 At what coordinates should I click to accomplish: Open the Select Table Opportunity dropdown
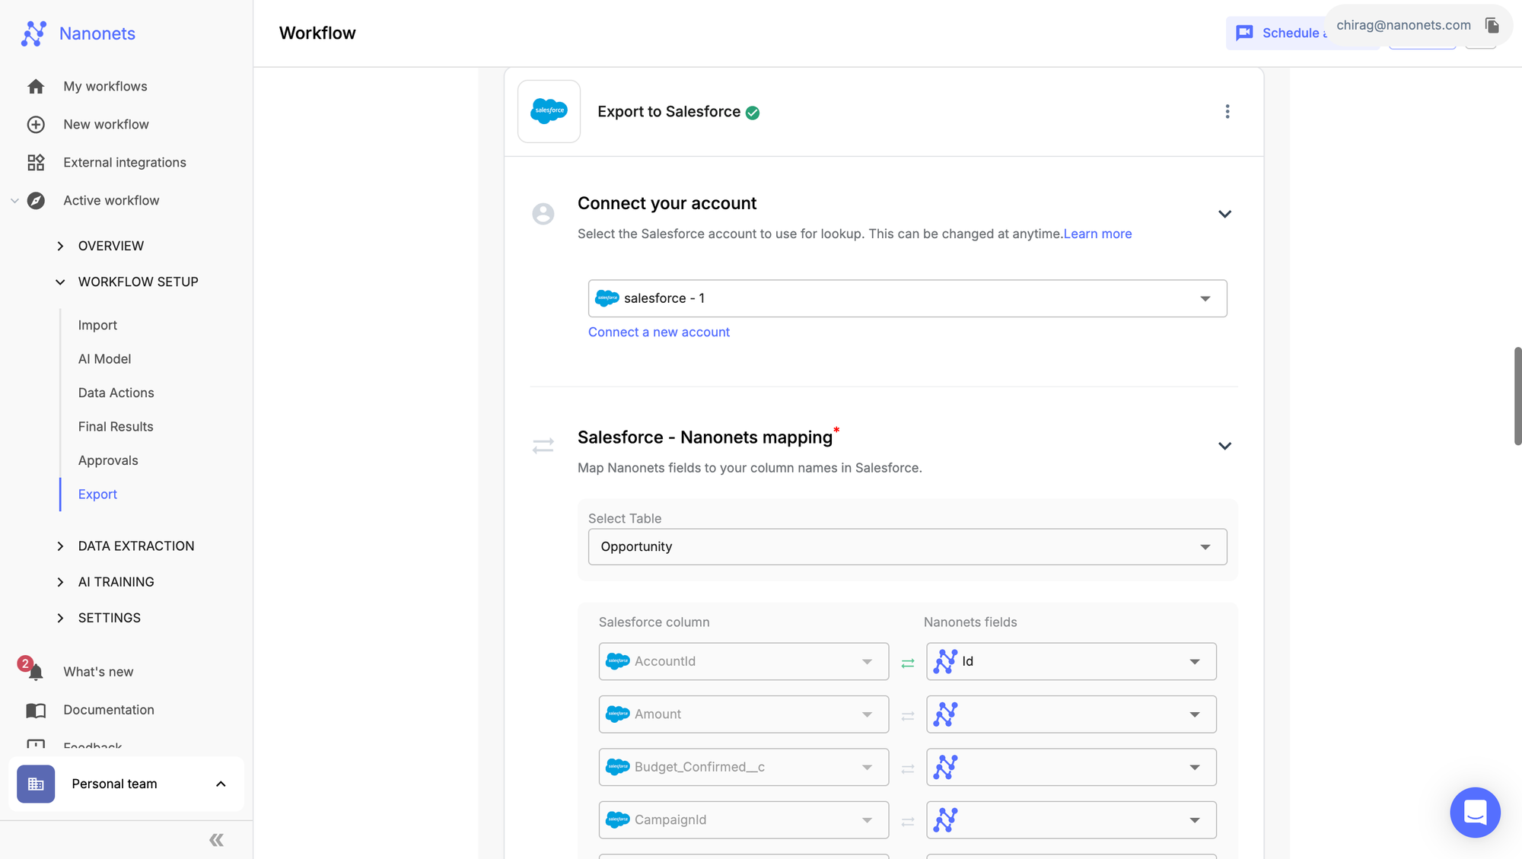pyautogui.click(x=907, y=547)
